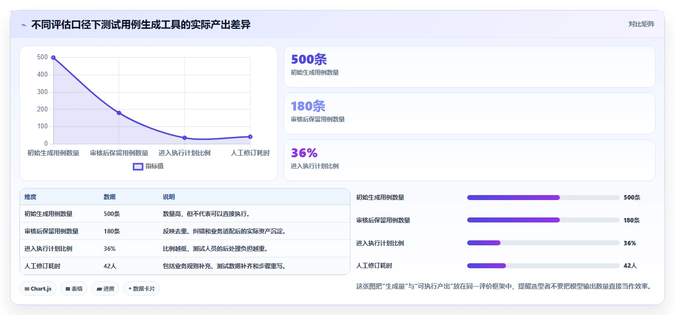Toggle the 指标值 legend swatch
The height and width of the screenshot is (315, 675).
pos(138,166)
